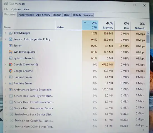Viewport: 153px width, 133px height.
Task: Open the File menu
Action: click(x=6, y=9)
